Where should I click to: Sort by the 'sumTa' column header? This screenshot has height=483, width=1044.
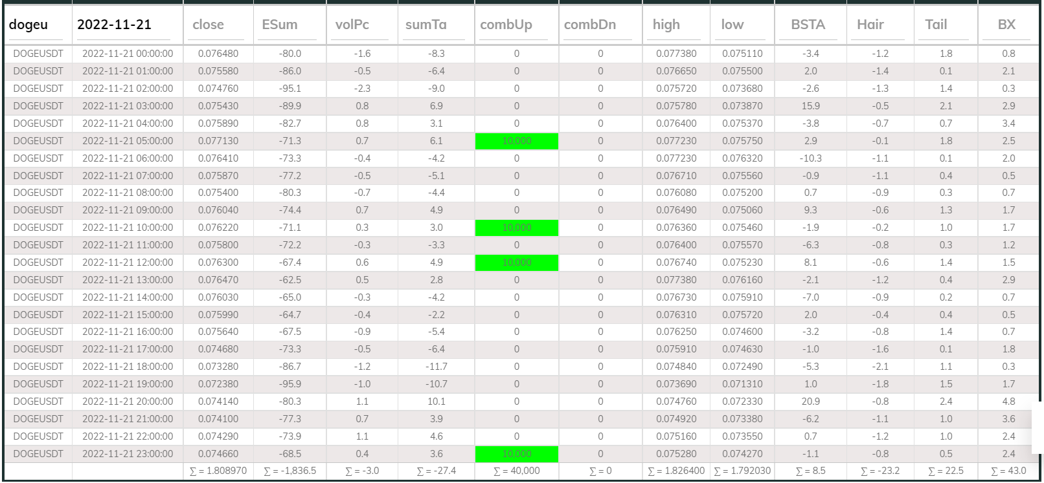point(426,25)
